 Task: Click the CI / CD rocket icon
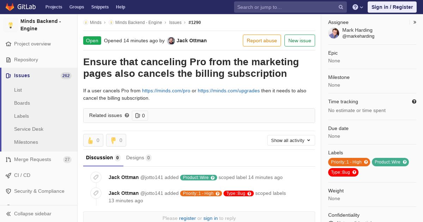8,175
